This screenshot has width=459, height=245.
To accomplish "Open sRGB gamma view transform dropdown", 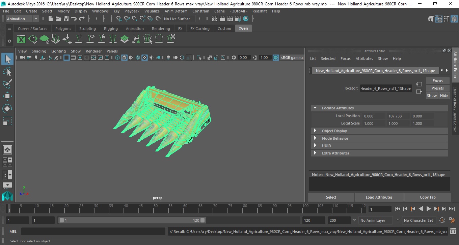I will coord(292,58).
